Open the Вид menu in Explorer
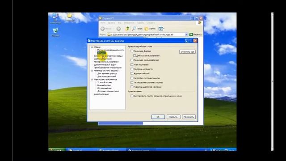 [119, 23]
